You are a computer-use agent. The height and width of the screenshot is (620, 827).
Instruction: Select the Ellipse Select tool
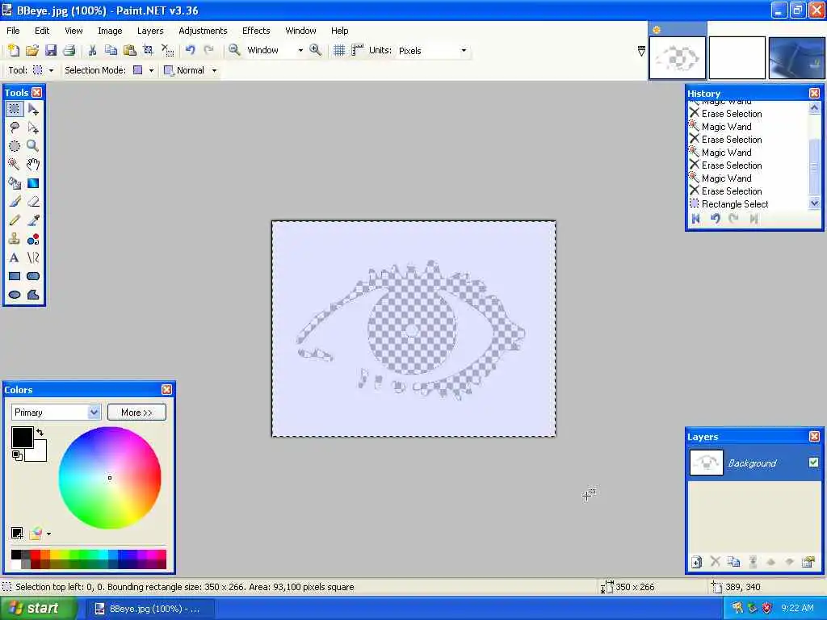pyautogui.click(x=15, y=146)
